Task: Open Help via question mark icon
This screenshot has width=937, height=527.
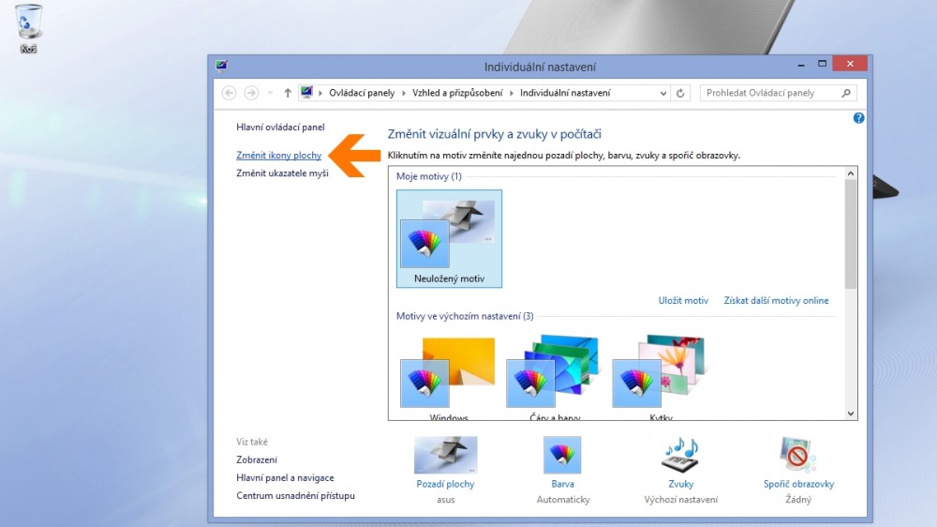Action: (858, 118)
